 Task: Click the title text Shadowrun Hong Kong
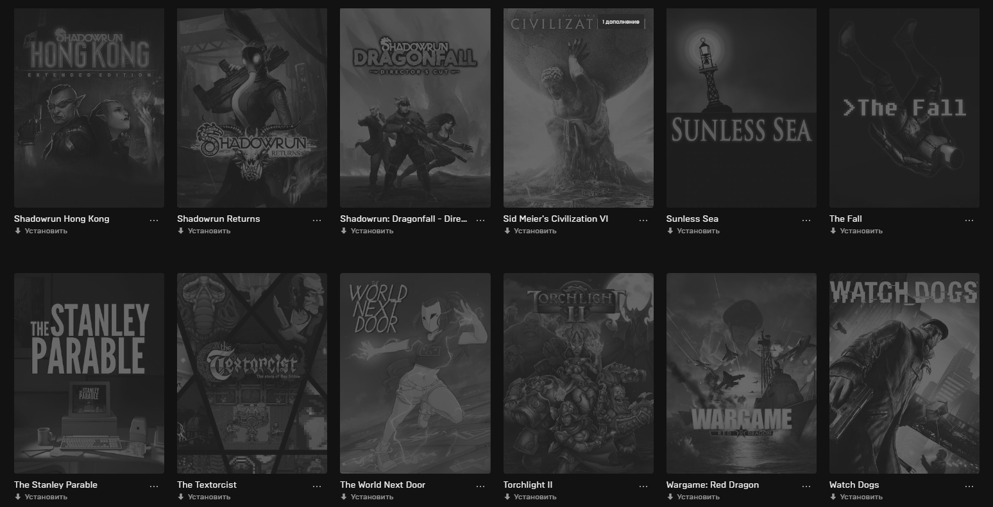tap(62, 219)
